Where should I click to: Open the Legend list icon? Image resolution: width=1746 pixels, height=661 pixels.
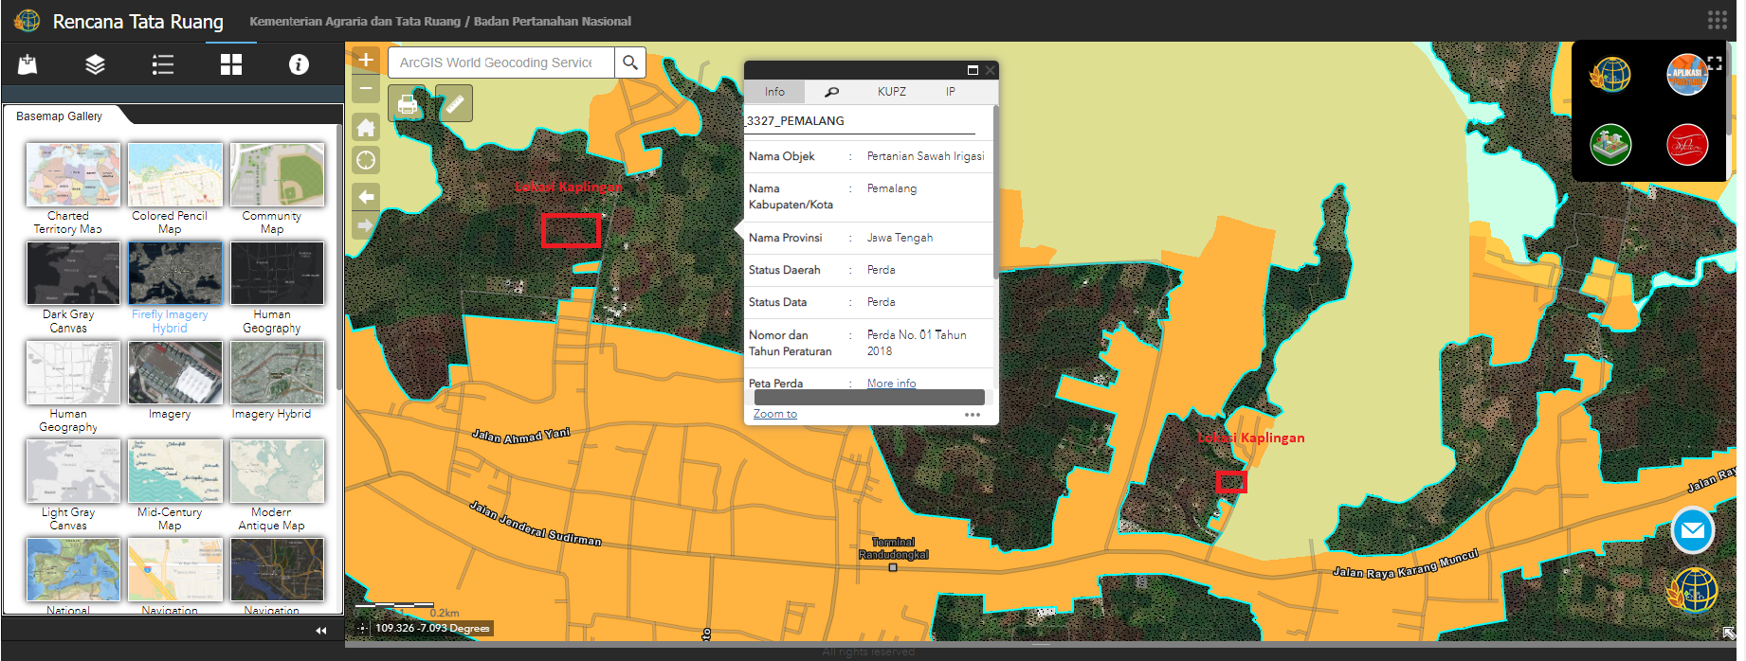(x=163, y=64)
